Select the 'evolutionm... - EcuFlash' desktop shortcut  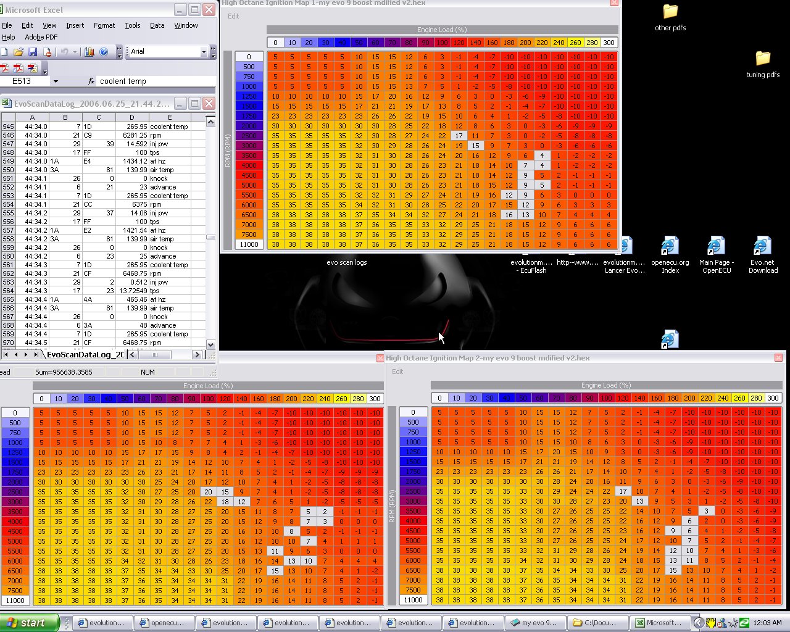click(x=531, y=266)
